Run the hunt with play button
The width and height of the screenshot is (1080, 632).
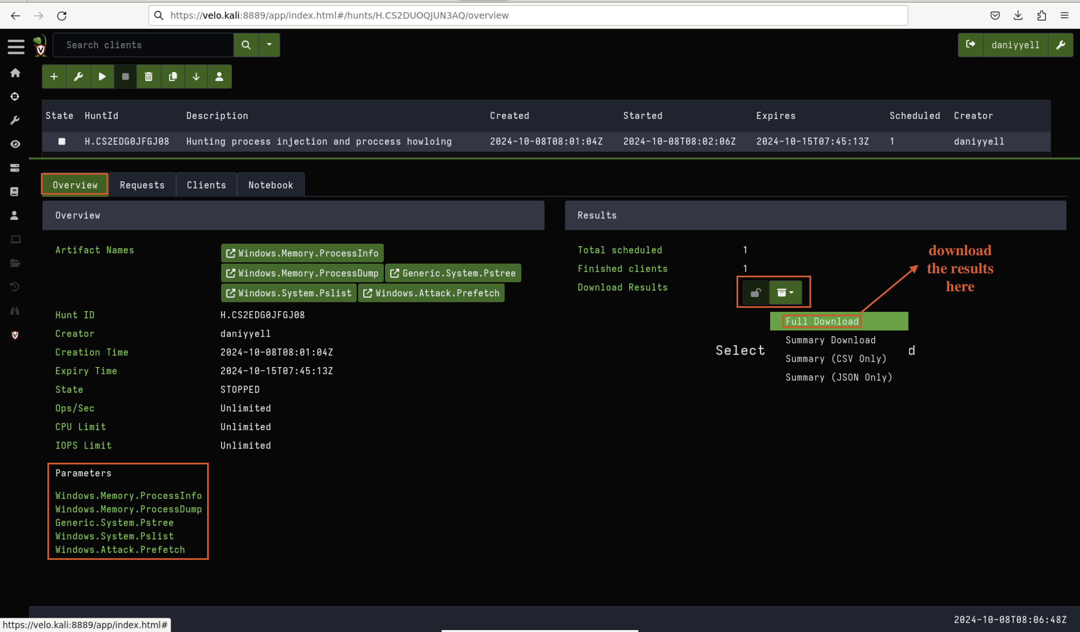102,76
